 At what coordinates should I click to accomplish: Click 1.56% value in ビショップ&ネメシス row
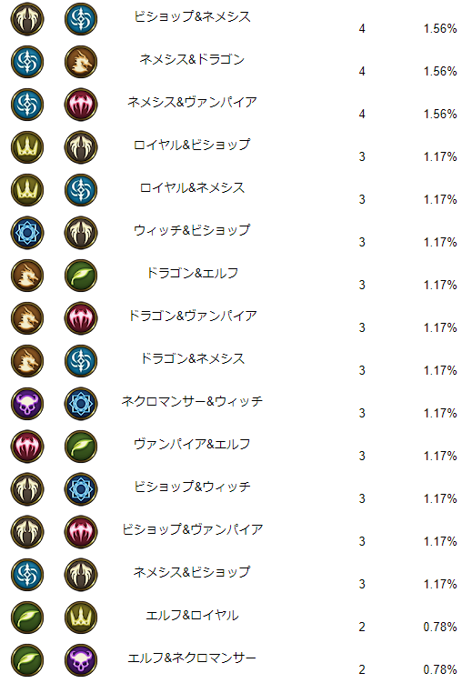click(x=440, y=29)
